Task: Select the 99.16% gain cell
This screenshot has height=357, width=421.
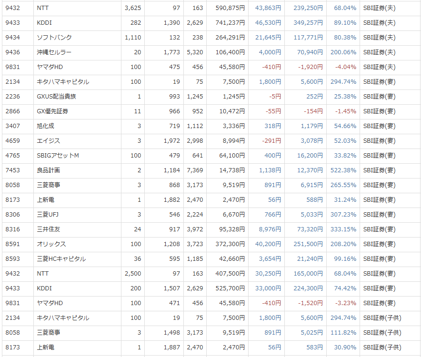Action: pos(345,259)
